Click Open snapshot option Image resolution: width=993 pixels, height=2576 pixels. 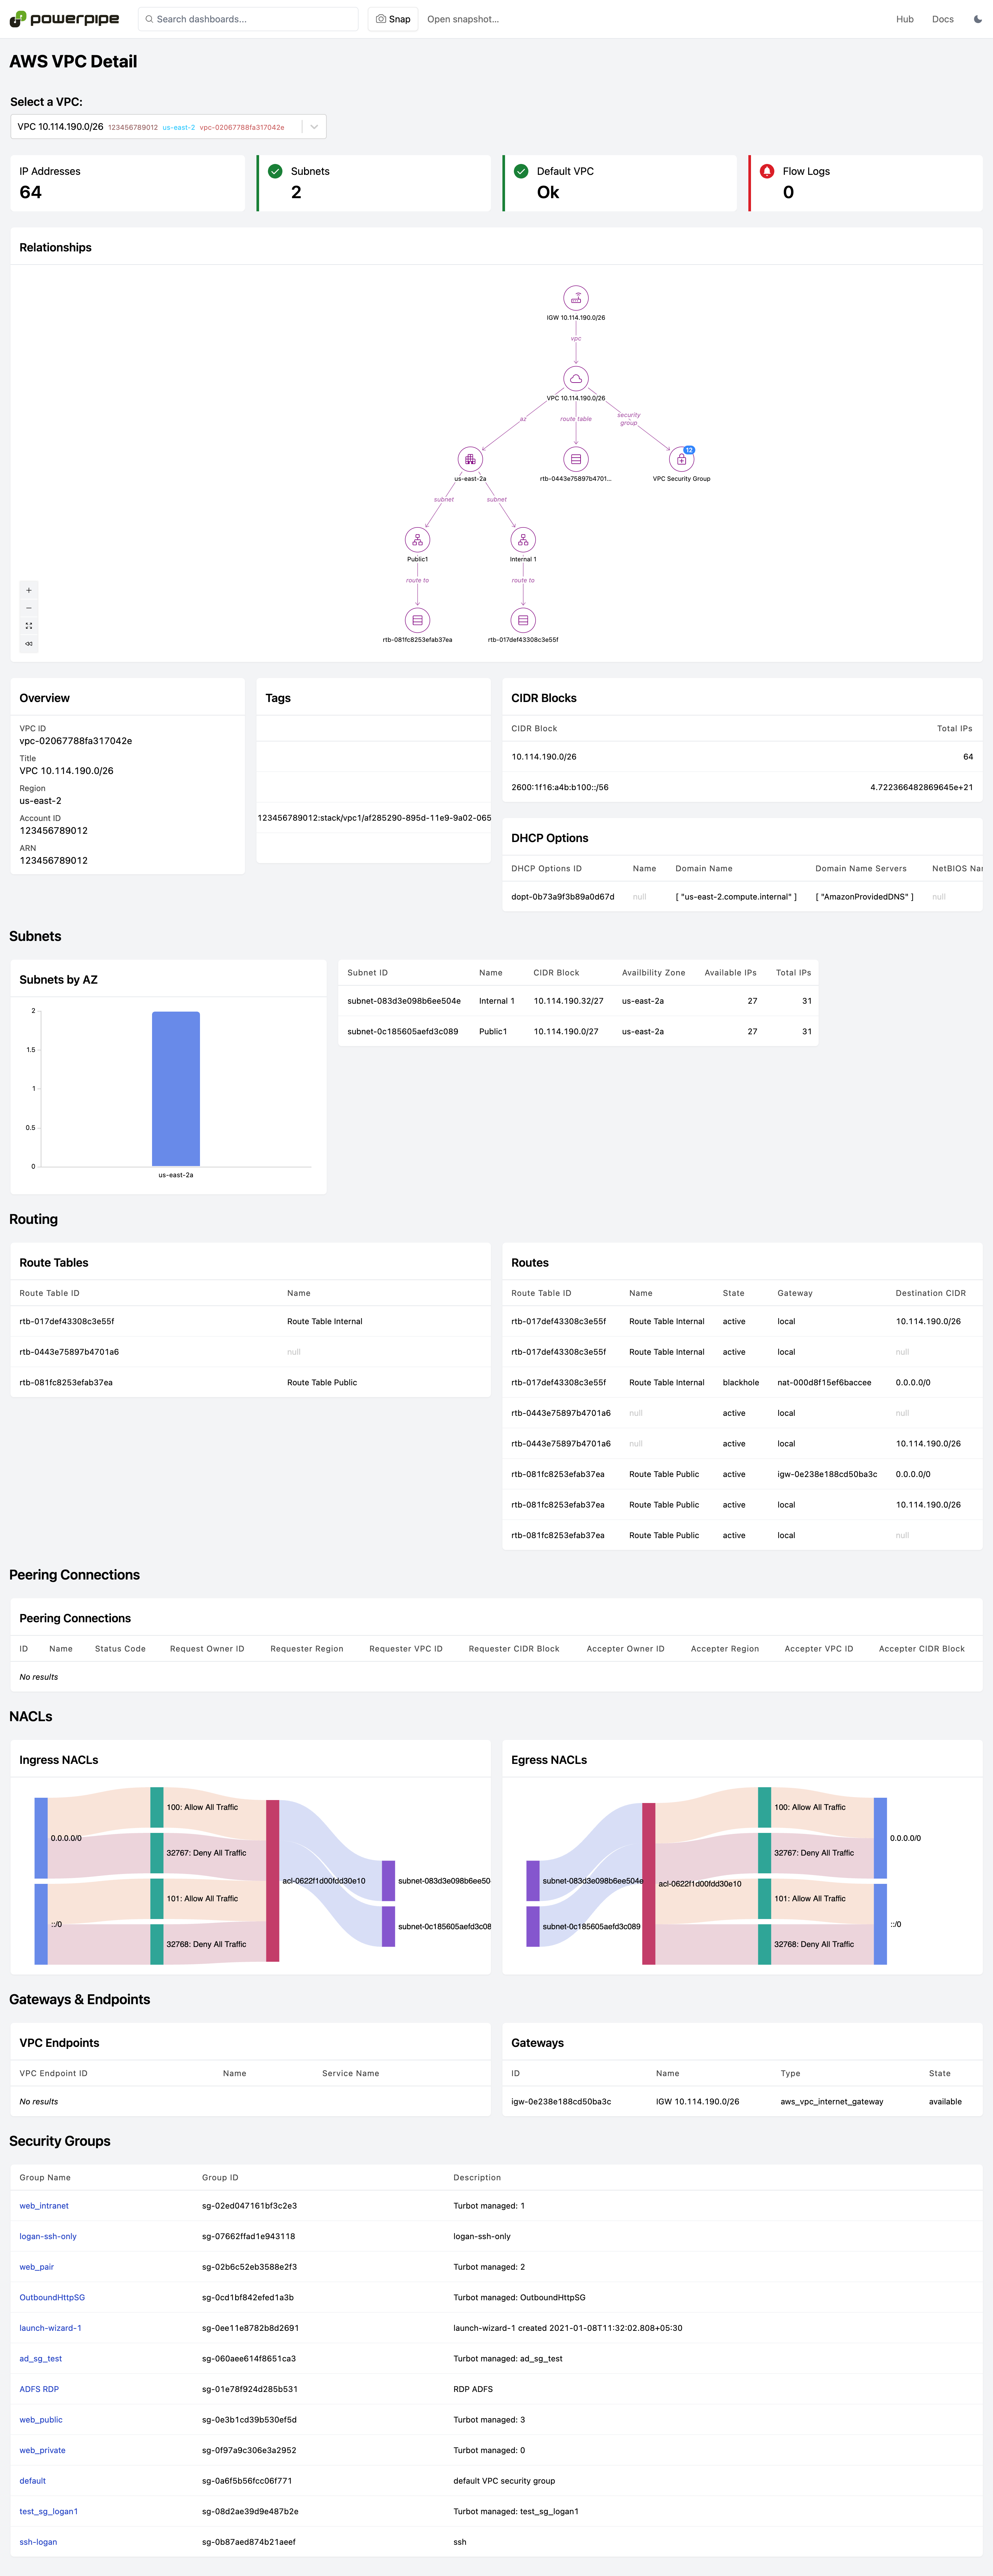click(463, 19)
